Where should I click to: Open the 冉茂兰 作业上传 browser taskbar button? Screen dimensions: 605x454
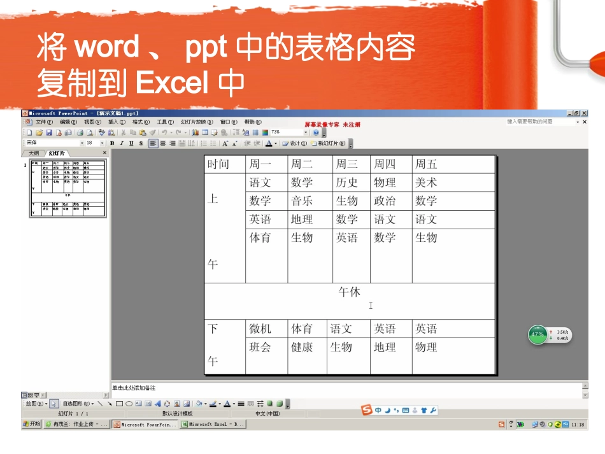[76, 424]
